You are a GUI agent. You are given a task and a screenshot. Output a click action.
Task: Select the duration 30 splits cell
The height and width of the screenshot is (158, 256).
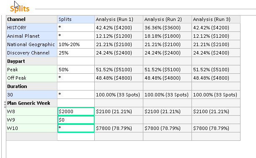click(x=76, y=95)
